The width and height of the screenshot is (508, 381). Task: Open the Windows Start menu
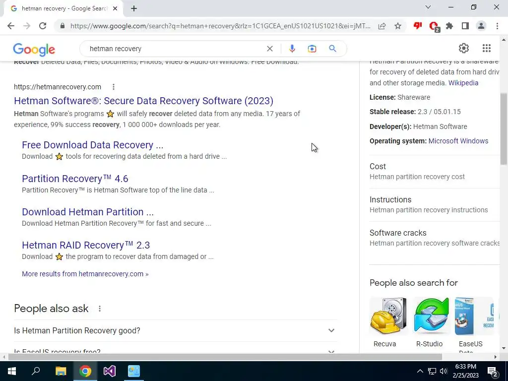tap(12, 371)
